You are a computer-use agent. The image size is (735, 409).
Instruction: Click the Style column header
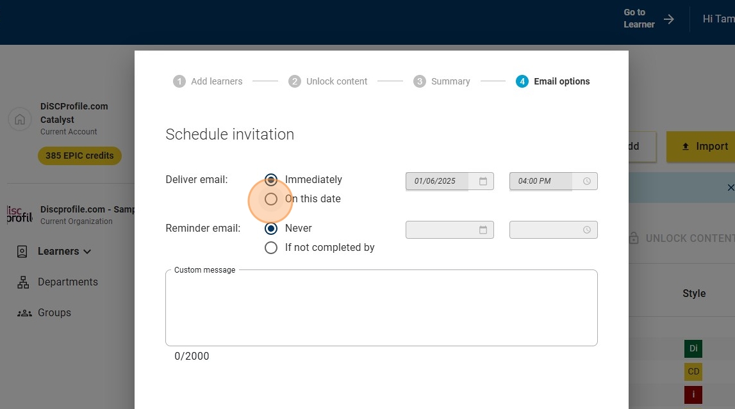point(694,294)
